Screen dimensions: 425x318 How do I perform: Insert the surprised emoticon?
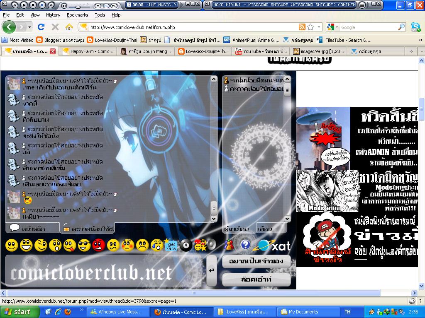pyautogui.click(x=55, y=246)
